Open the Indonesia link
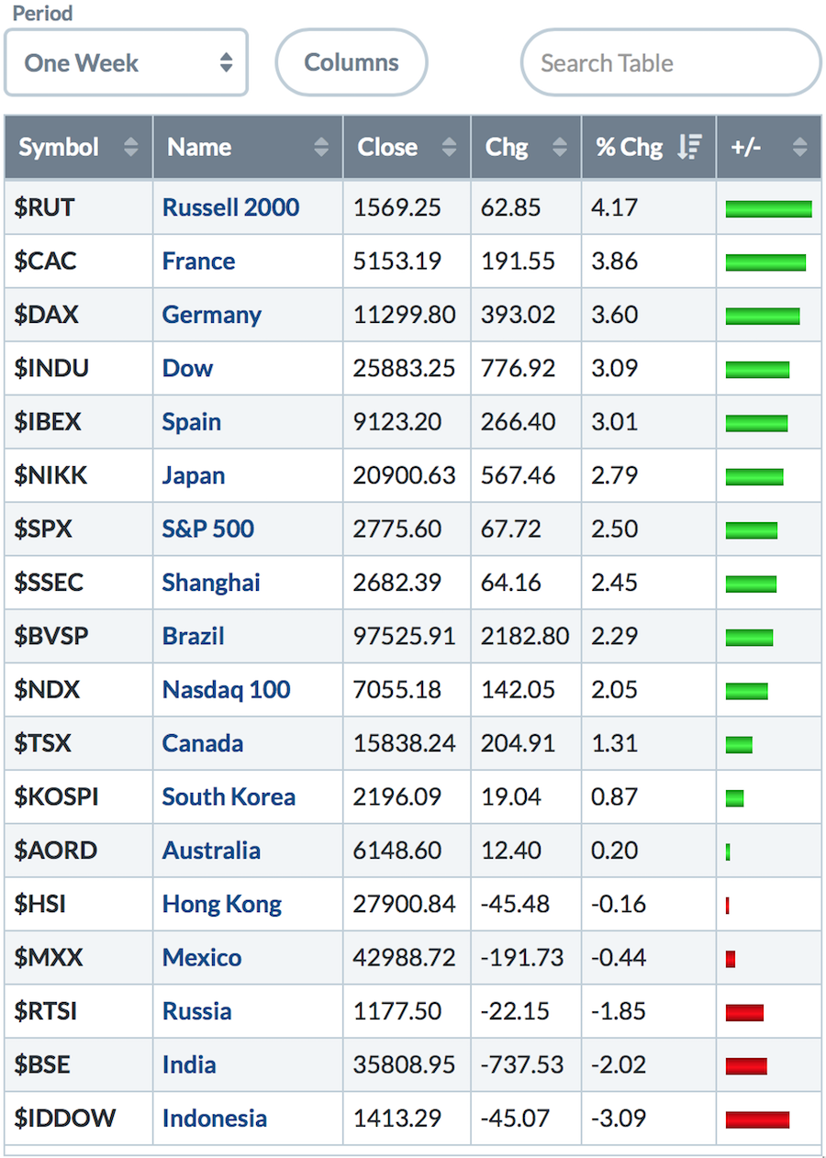The image size is (826, 1158). (x=214, y=1119)
